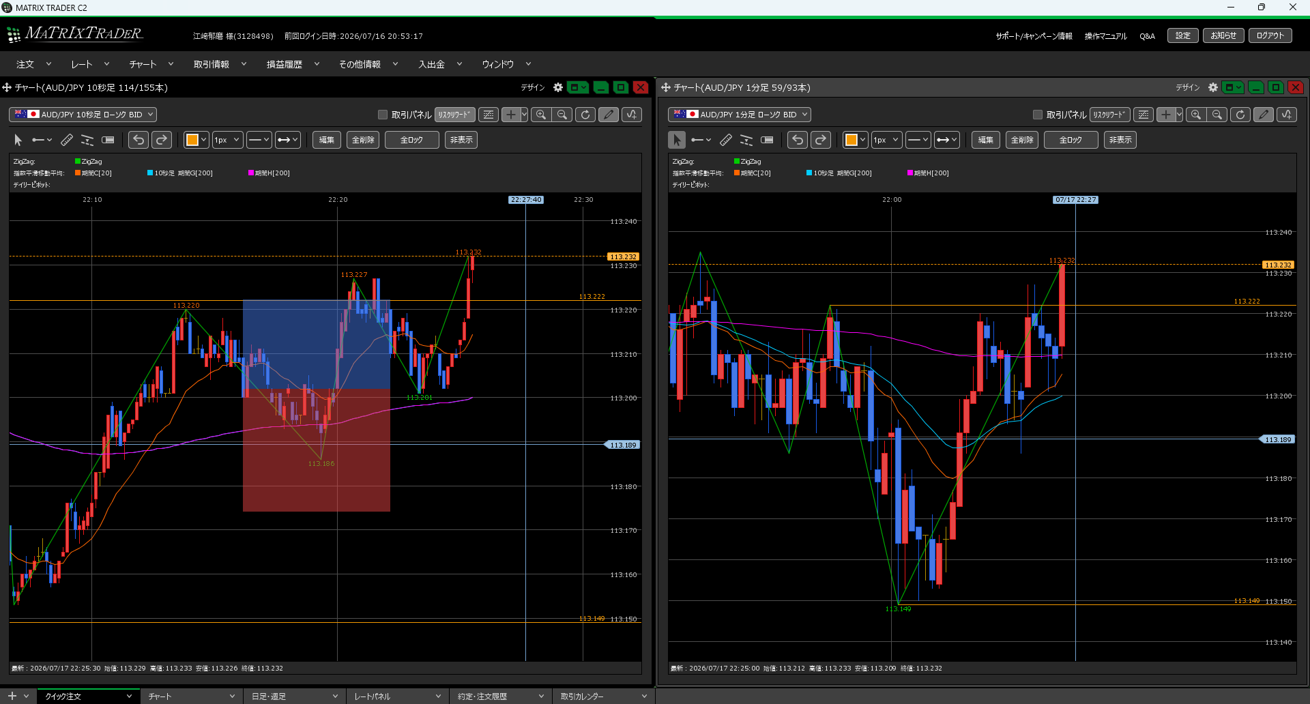Open the AUD/JPY 1分足 ローソク BID dropdown
The height and width of the screenshot is (704, 1310).
pyautogui.click(x=739, y=115)
